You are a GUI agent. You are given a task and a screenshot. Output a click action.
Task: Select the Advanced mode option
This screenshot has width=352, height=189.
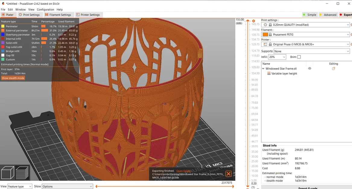328,15
